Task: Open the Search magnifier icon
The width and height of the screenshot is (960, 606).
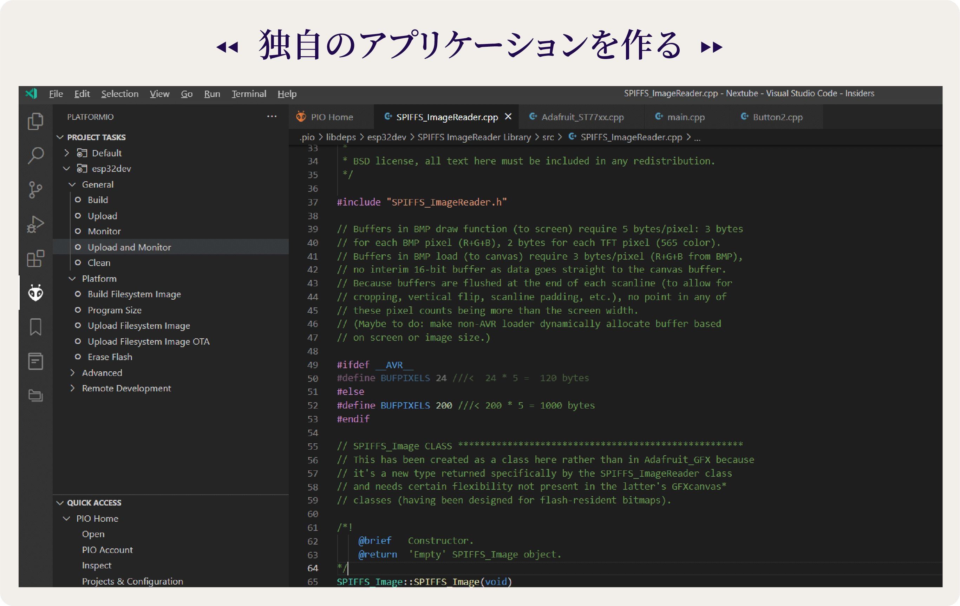Action: tap(35, 156)
